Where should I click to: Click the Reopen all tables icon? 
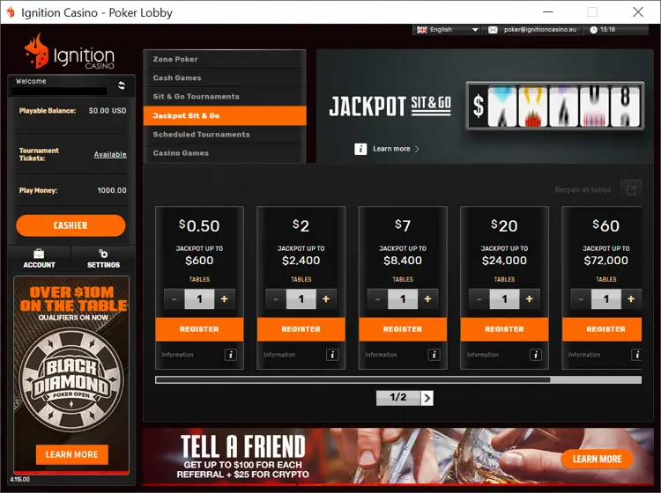tap(631, 190)
